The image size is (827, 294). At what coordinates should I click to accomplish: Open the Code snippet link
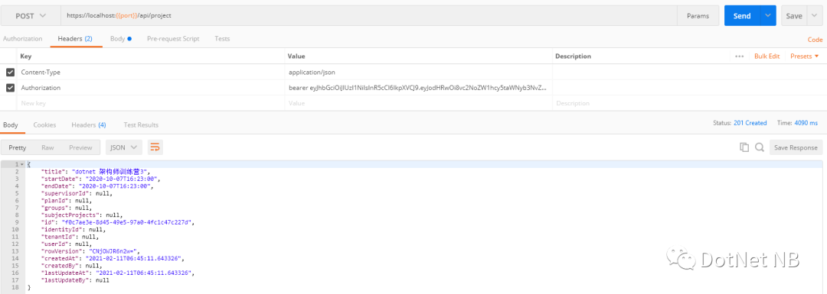point(815,40)
